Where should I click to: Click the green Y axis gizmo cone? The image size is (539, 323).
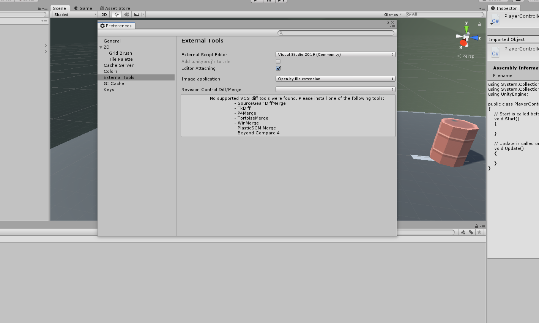coord(467,29)
